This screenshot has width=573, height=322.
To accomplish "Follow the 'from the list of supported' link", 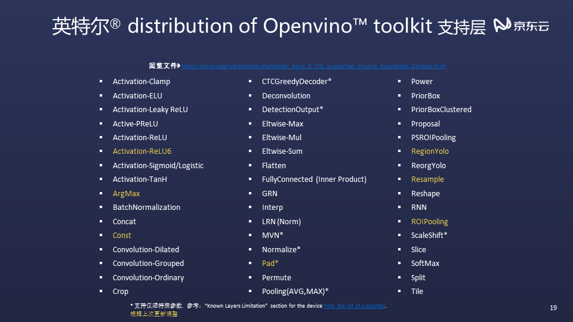I will click(354, 306).
